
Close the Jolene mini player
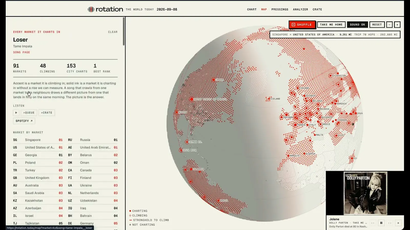pyautogui.click(x=398, y=223)
